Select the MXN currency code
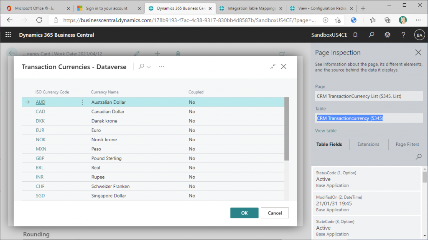The image size is (428, 240). (41, 149)
